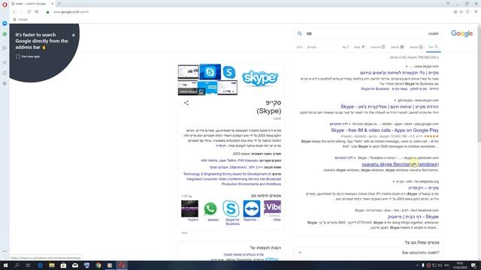
Task: Open Microsoft Edge from the taskbar
Action: tap(40, 265)
